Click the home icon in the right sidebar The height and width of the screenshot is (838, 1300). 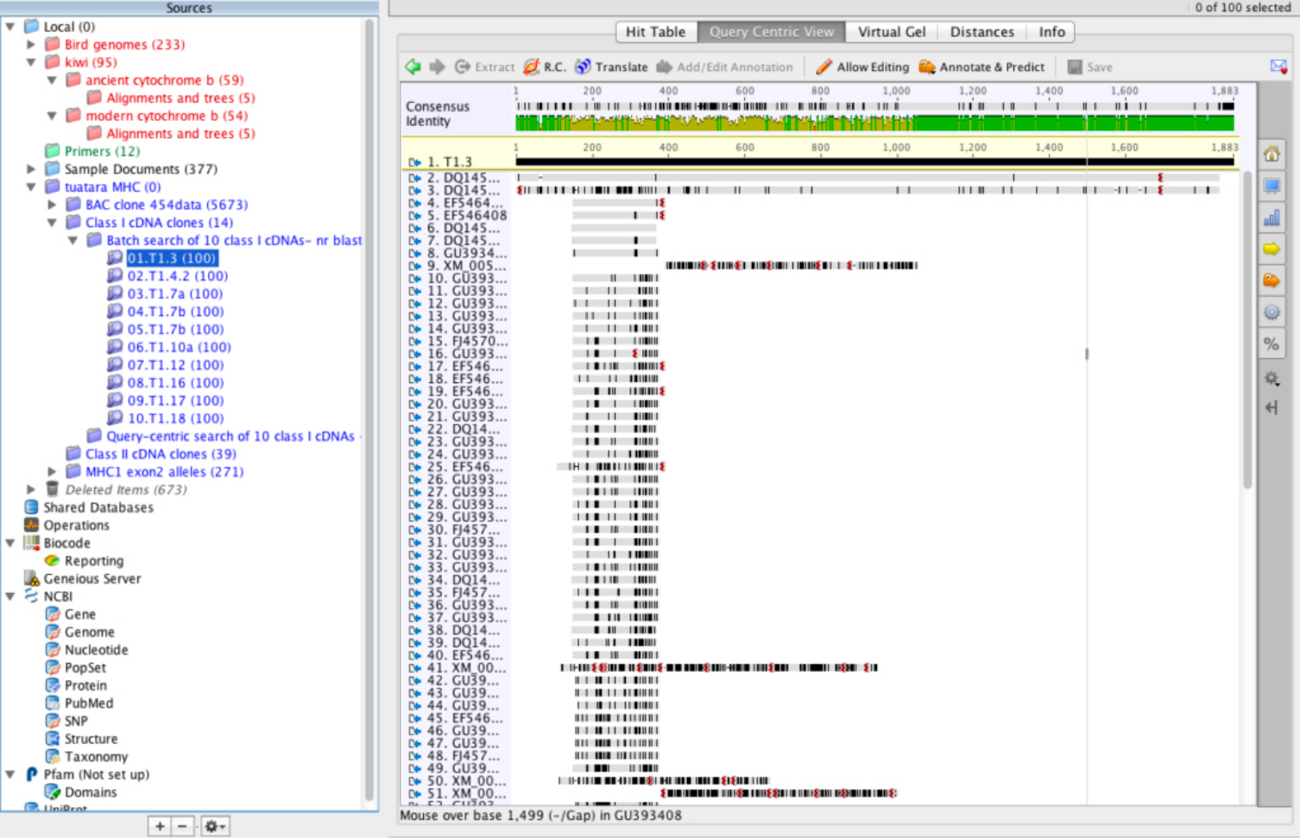pos(1272,154)
